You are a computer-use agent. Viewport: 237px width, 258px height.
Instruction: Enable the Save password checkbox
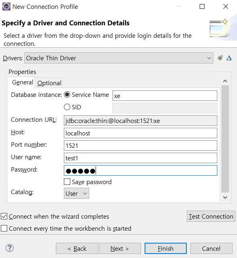67,182
